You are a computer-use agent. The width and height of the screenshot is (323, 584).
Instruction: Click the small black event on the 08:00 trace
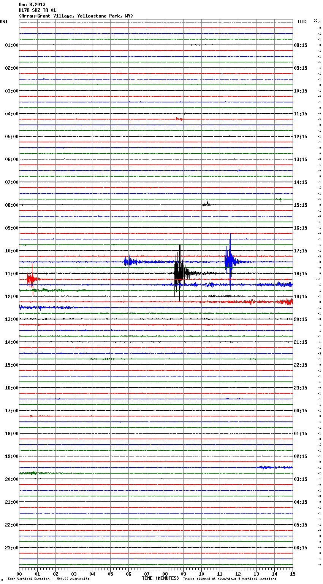click(206, 204)
